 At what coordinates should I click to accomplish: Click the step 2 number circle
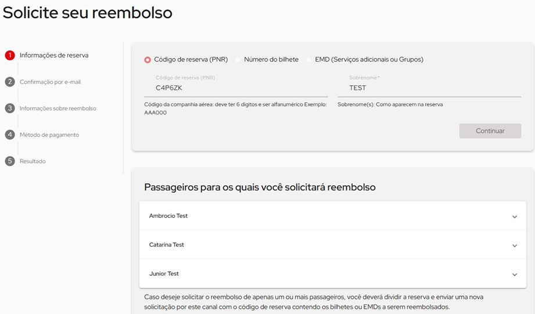10,82
